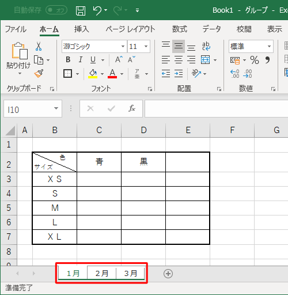Screen dimensions: 288x295
Task: Click the Merge and Center icon
Action: (205, 60)
